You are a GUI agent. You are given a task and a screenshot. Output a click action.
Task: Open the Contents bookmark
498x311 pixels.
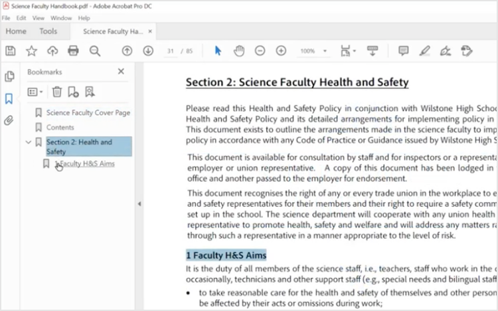click(x=60, y=127)
